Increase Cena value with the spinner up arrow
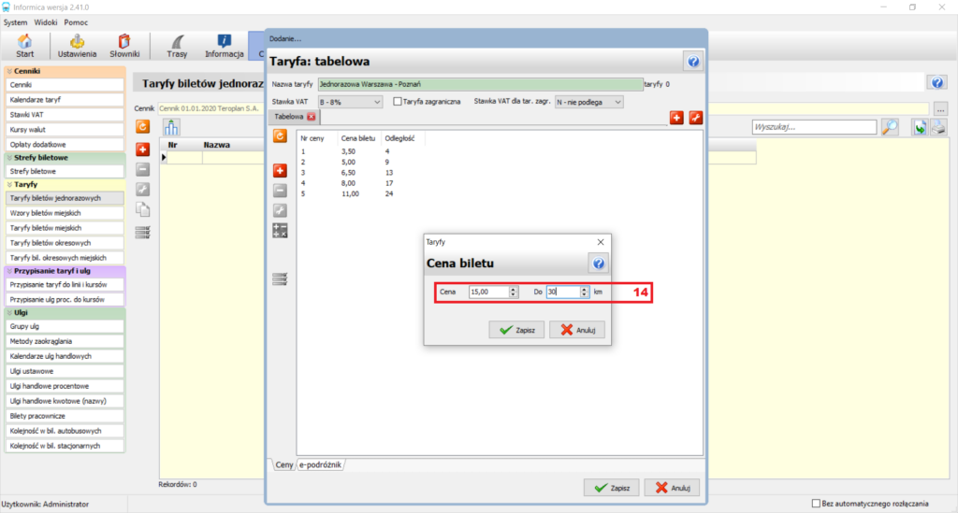 pyautogui.click(x=514, y=289)
